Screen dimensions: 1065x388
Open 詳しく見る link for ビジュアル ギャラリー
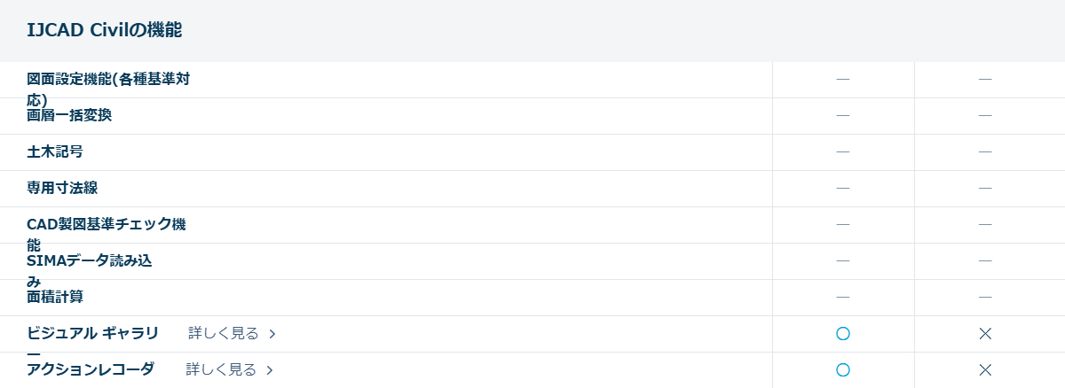point(224,334)
